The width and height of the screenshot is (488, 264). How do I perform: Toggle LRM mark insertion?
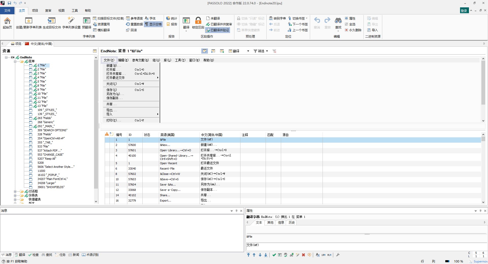pyautogui.click(x=323, y=255)
